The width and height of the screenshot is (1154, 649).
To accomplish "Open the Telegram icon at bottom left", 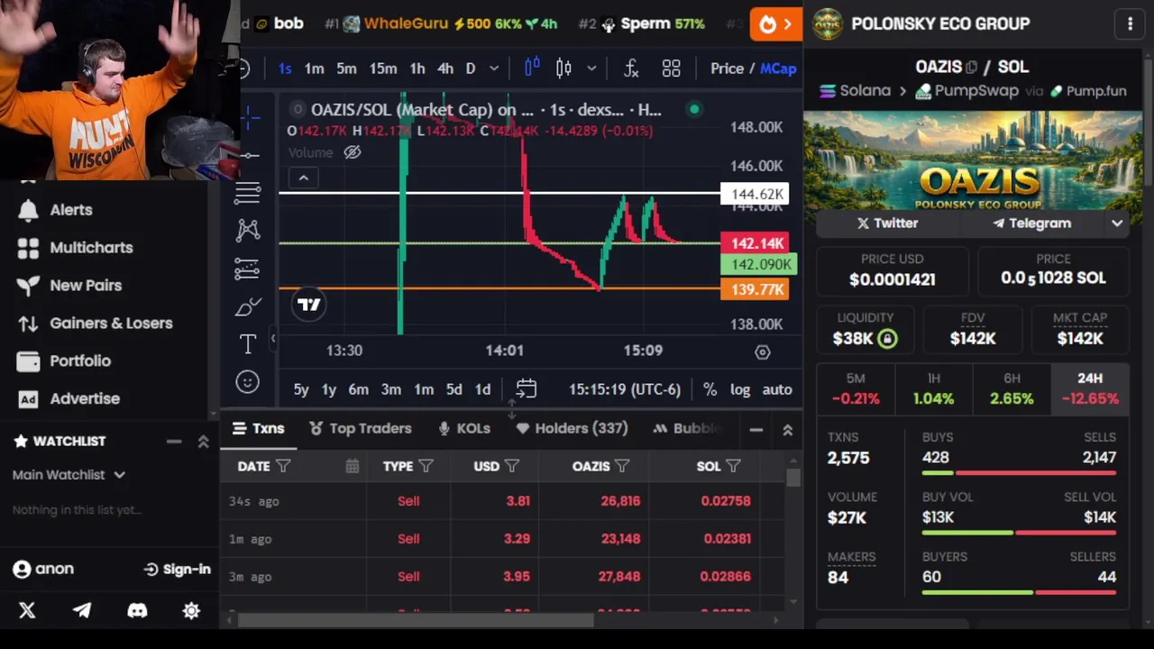I will point(82,610).
